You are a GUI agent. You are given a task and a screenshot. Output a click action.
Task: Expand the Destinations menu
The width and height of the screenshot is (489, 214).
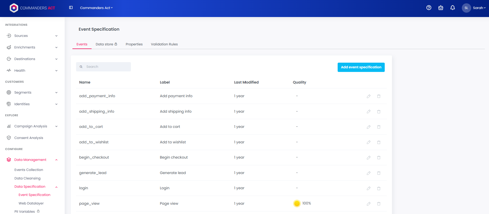tap(32, 59)
